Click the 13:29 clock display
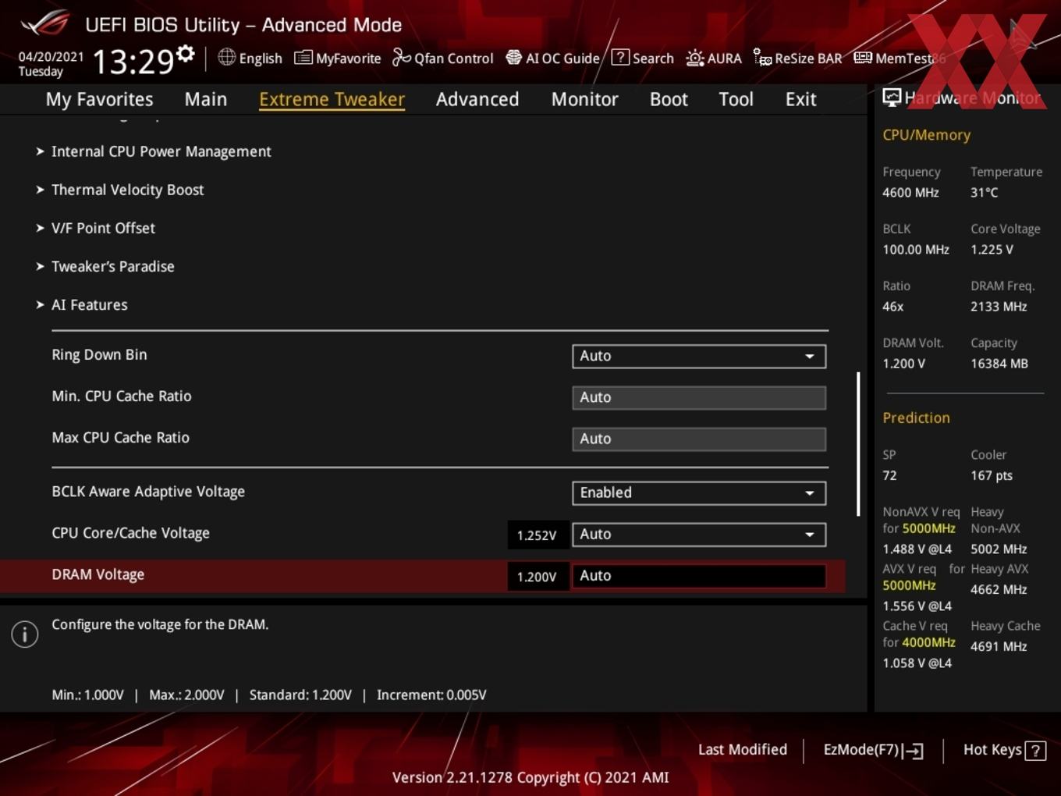 [133, 61]
